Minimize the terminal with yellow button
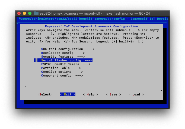 pos(24,13)
